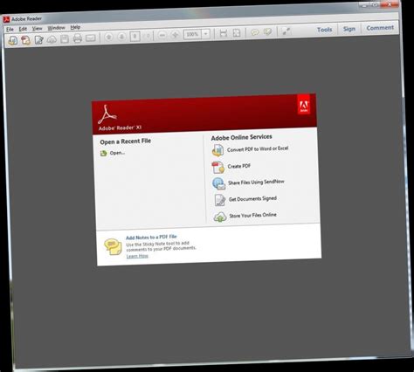Screen dimensions: 414x372
Task: Open the Edit menu
Action: coord(23,29)
